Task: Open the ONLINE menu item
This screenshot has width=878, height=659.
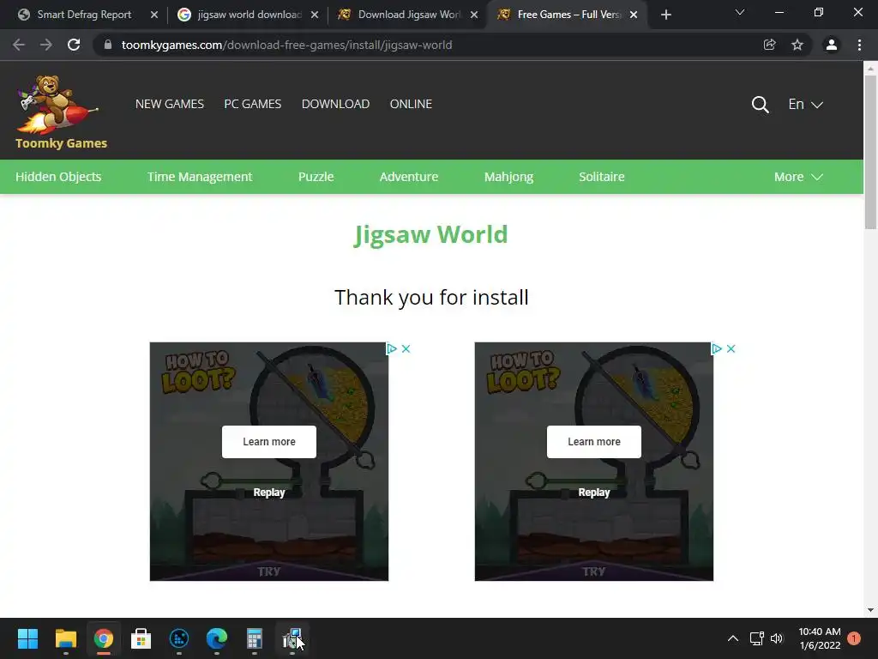Action: [411, 104]
